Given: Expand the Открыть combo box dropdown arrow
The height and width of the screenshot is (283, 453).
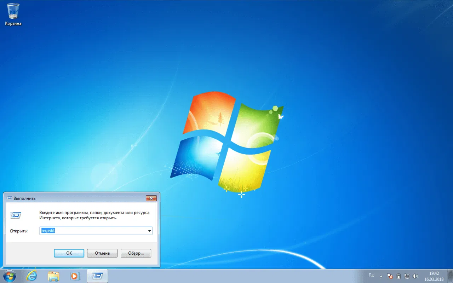Looking at the screenshot, I should coord(150,231).
